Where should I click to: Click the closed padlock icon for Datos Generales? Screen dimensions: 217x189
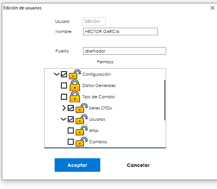(75, 85)
